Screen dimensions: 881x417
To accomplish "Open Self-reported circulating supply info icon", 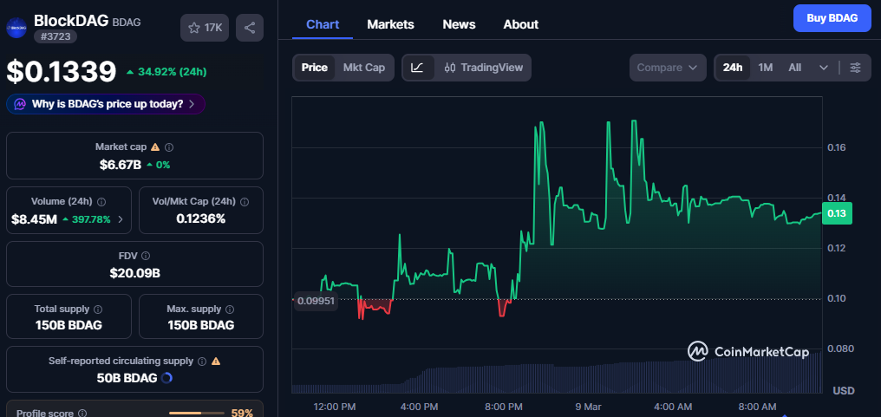I will [x=202, y=362].
